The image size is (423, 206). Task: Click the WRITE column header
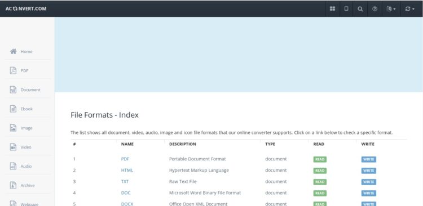tap(368, 144)
